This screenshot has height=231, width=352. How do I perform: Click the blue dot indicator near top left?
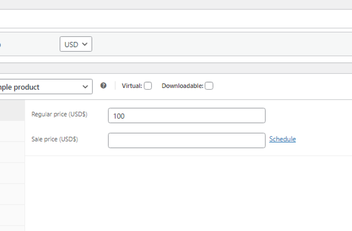click(x=0, y=44)
